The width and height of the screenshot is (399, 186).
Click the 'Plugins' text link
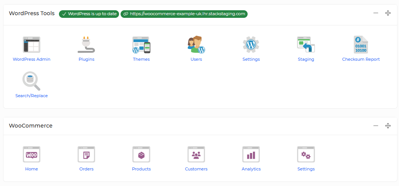(x=86, y=59)
